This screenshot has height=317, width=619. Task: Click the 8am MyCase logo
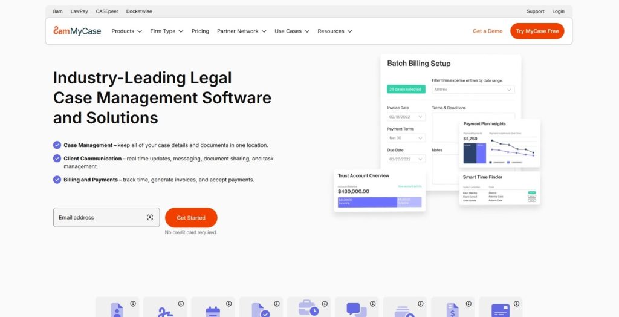(x=77, y=31)
